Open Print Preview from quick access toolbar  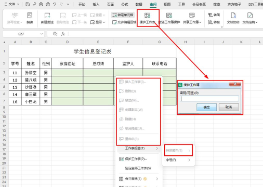coord(48,4)
